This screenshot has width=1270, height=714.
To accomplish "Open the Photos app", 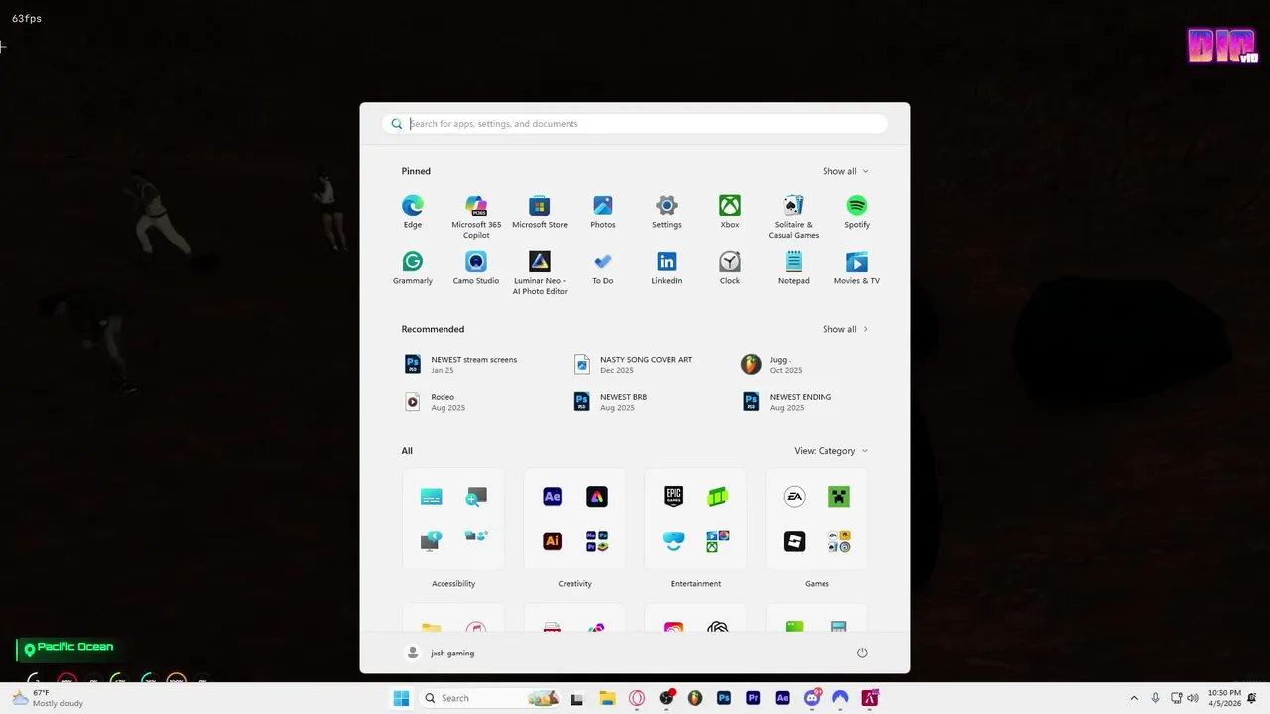I will [x=603, y=212].
